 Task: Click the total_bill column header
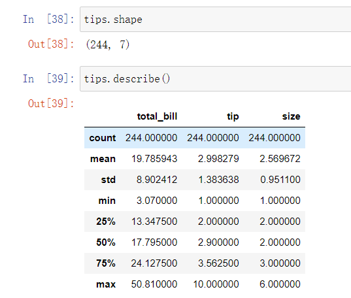tap(157, 116)
